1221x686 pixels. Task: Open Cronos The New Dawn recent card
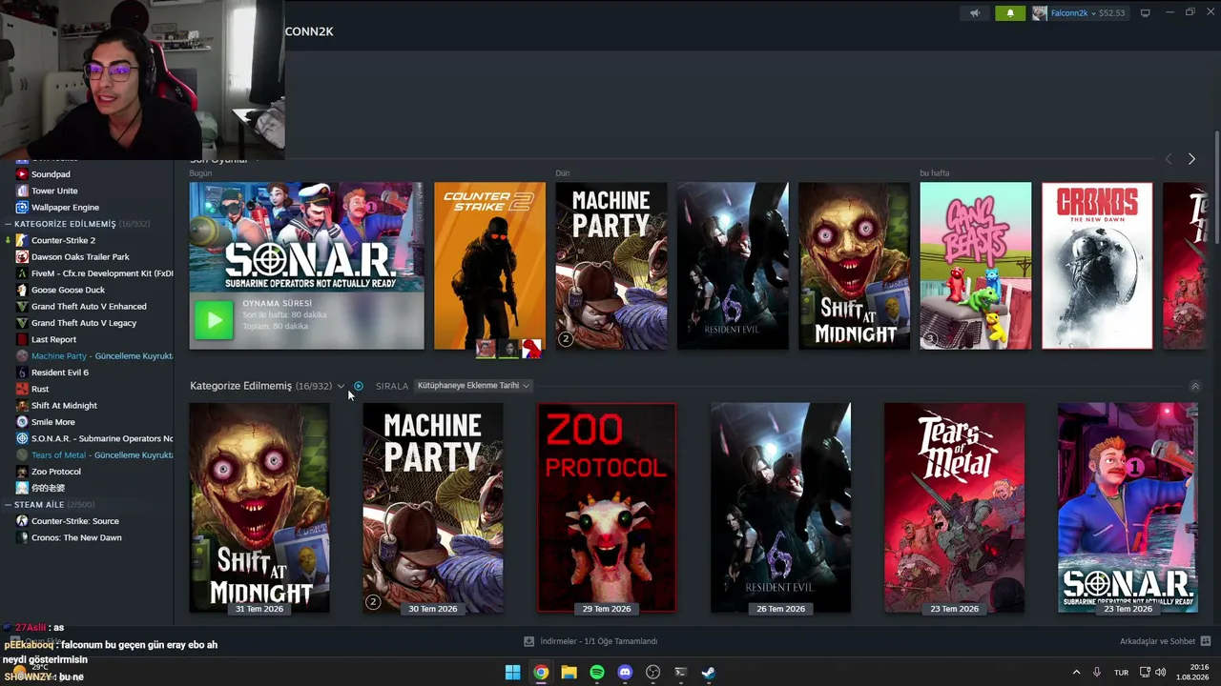pos(1097,266)
